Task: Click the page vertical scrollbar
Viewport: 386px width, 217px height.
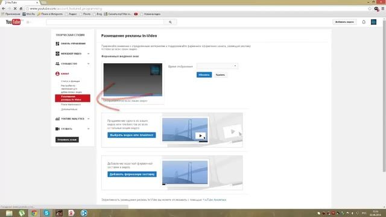Action: click(x=384, y=96)
